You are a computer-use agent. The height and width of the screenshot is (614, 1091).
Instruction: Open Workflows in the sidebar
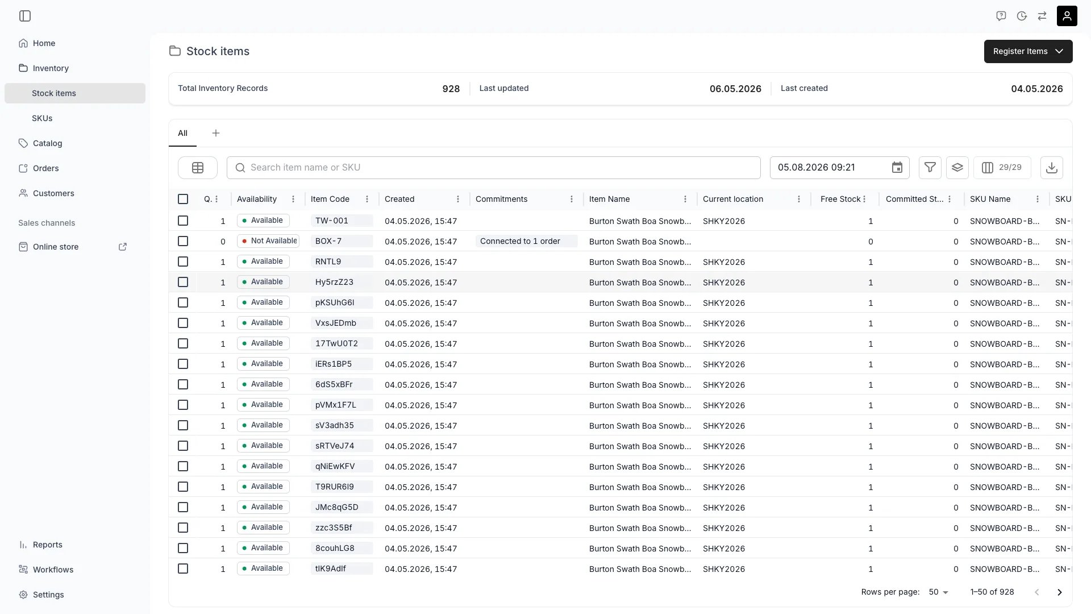[75, 570]
